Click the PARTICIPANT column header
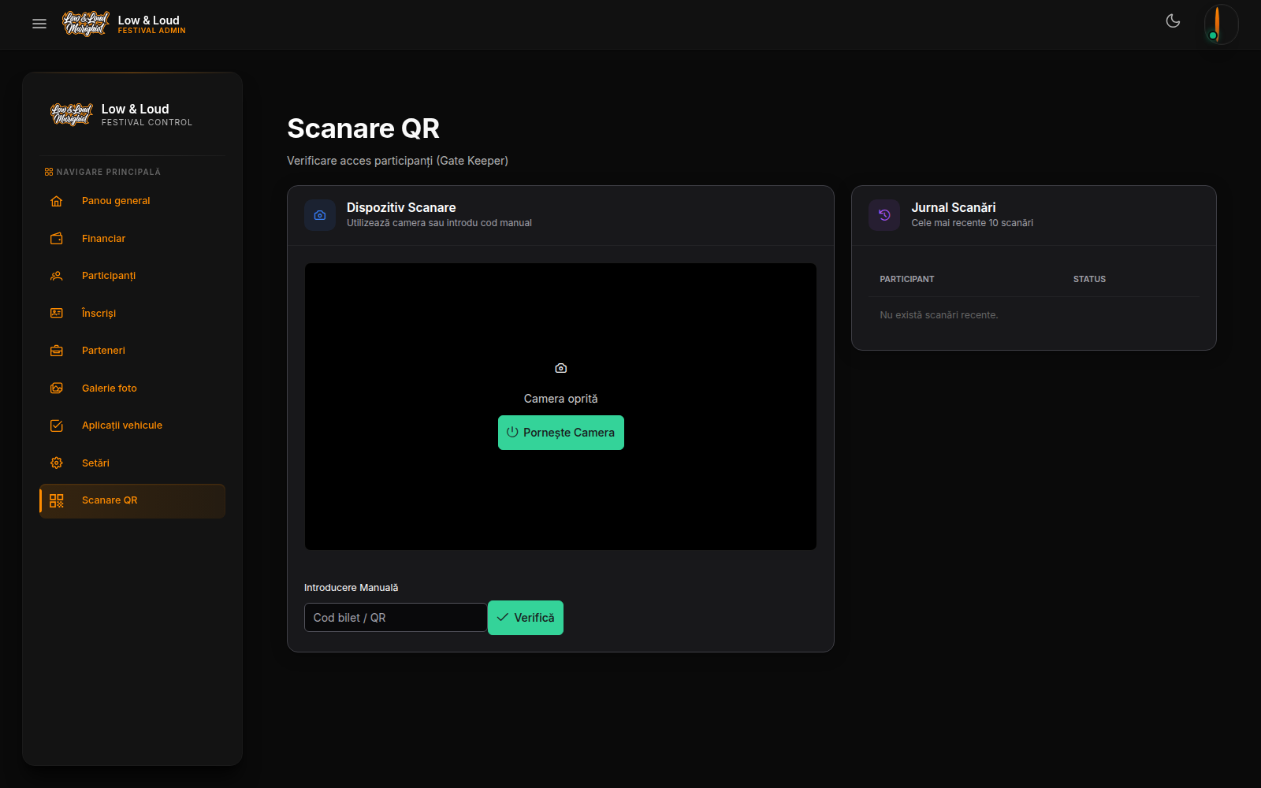 click(907, 279)
